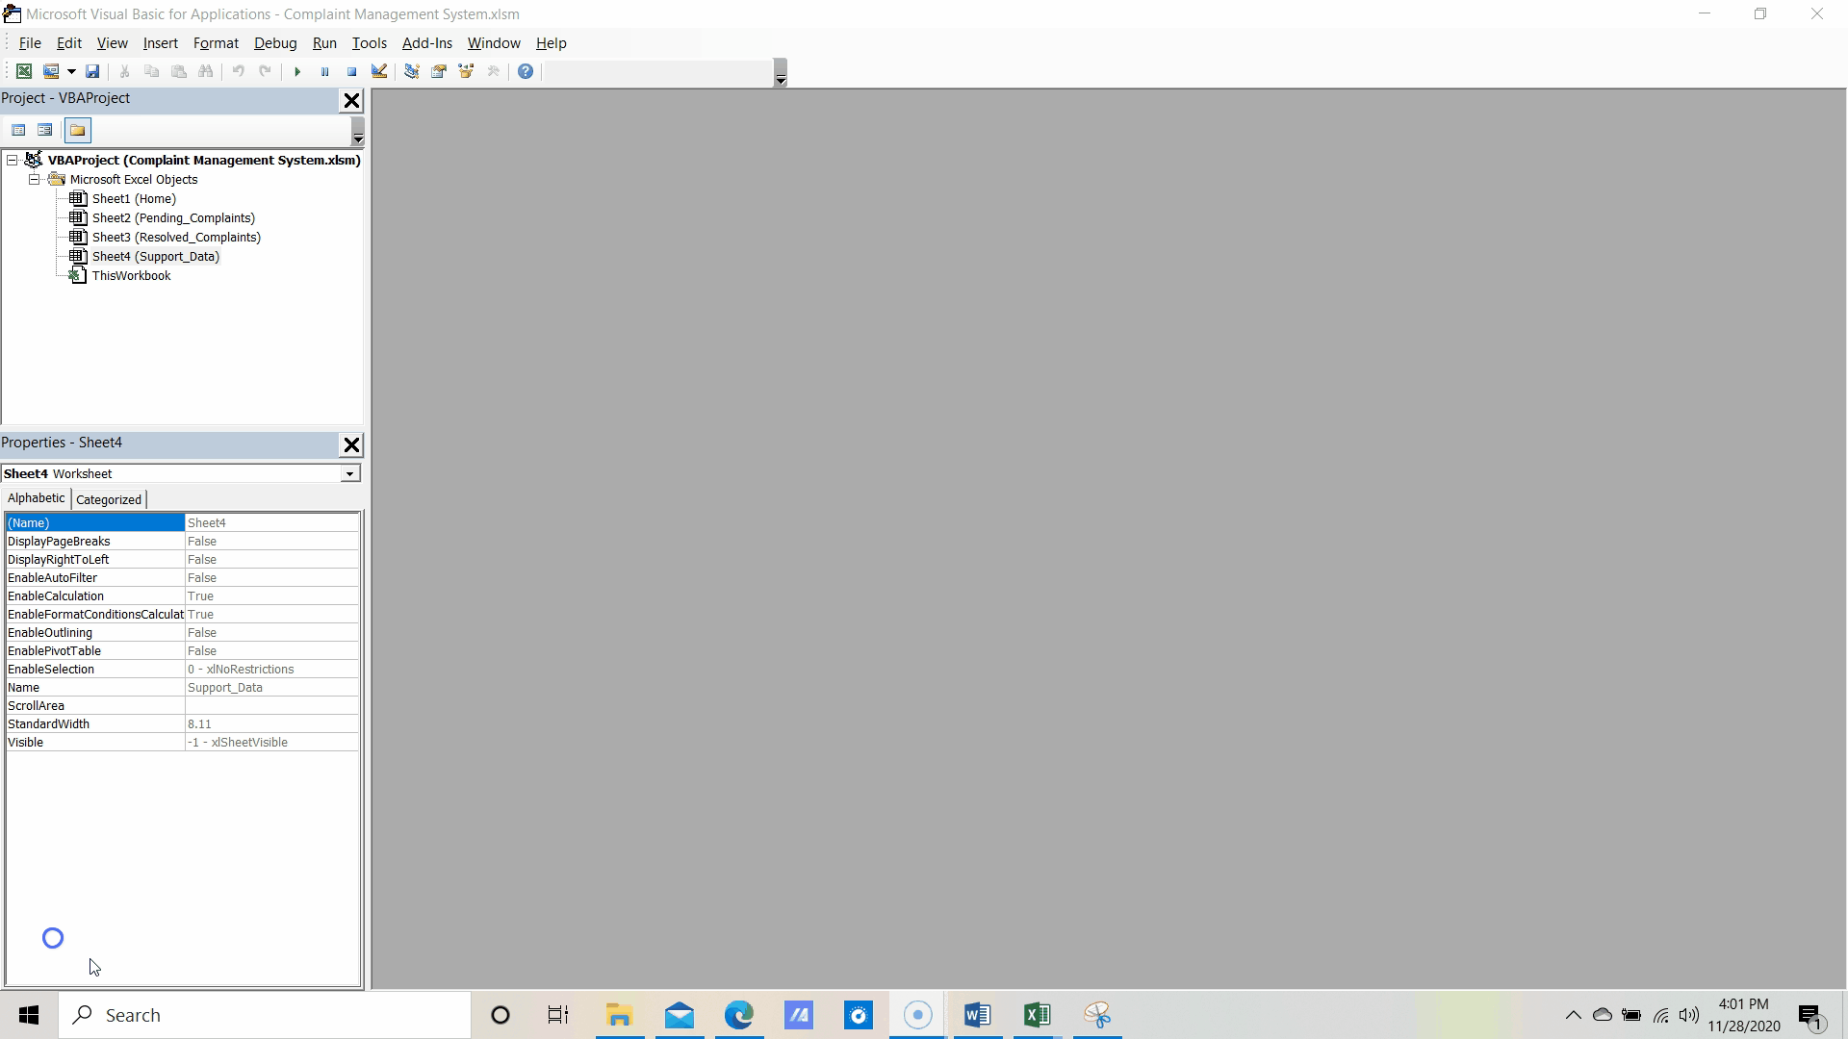This screenshot has height=1039, width=1848.
Task: Click Name property value Support_Data
Action: tap(271, 687)
